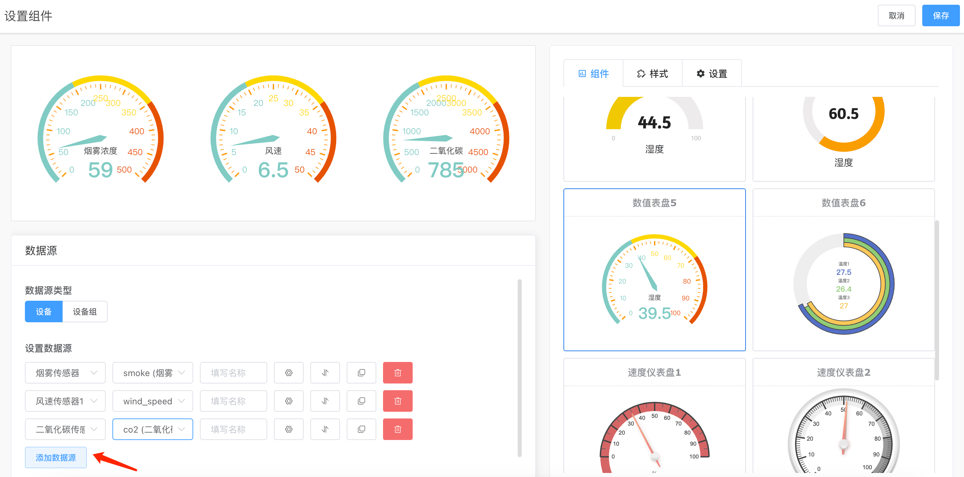Delete the wind speed data source row

[398, 401]
